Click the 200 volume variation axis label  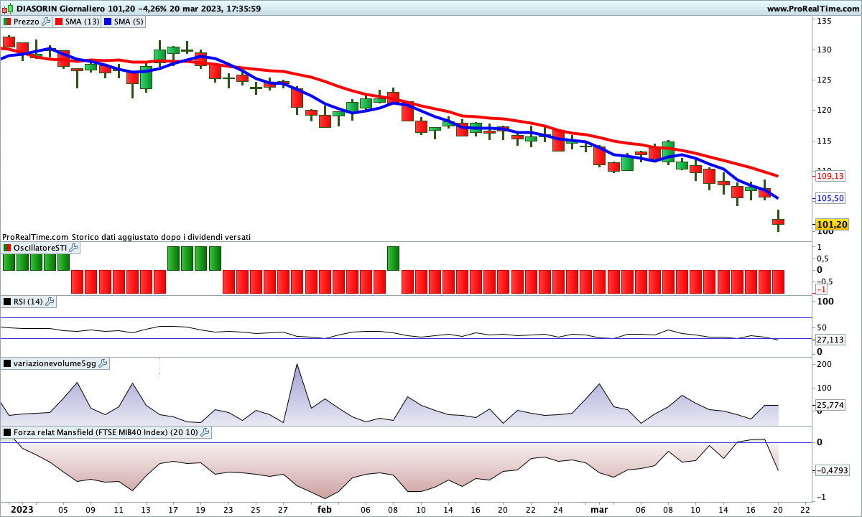coord(824,364)
